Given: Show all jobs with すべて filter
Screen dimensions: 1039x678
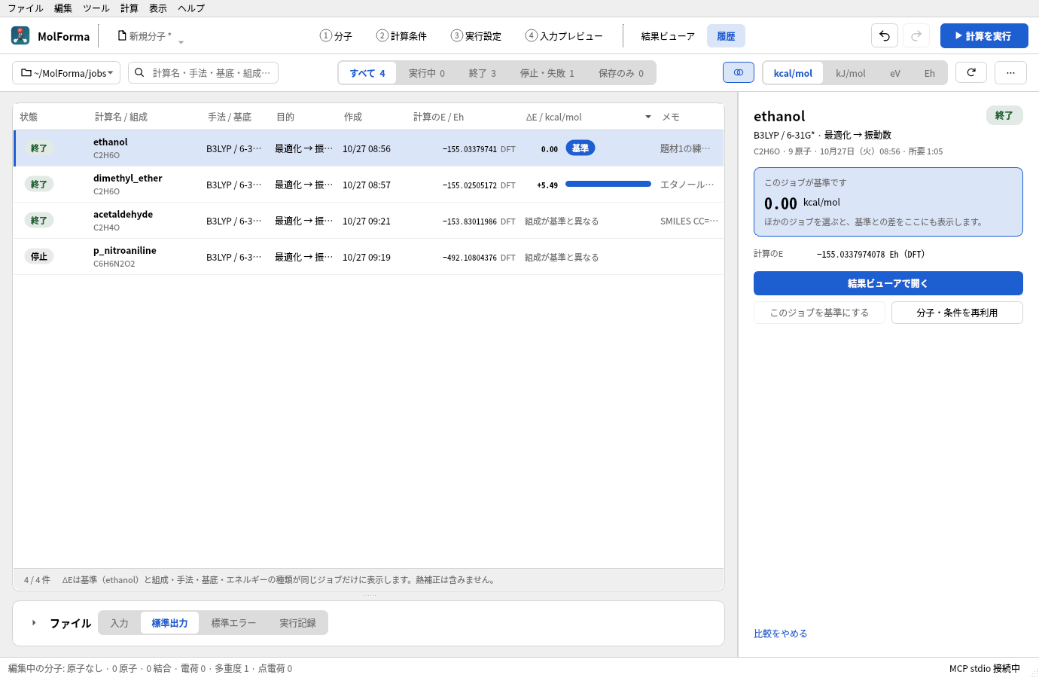Looking at the screenshot, I should click(x=367, y=73).
